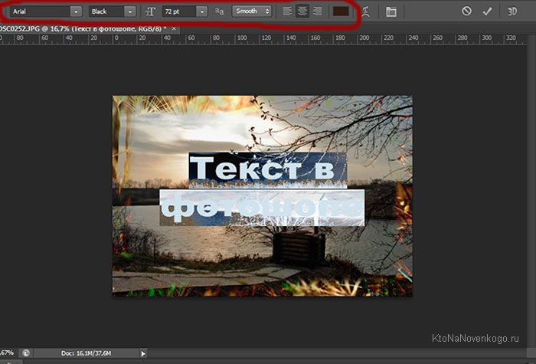The image size is (536, 364).
Task: Cancel current text edits
Action: coord(466,11)
